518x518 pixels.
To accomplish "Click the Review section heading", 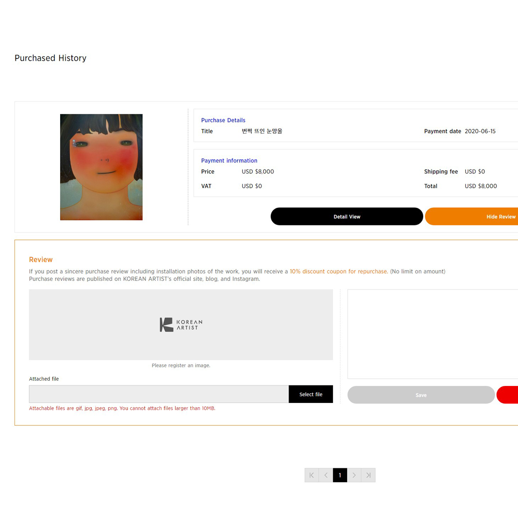I will click(41, 260).
